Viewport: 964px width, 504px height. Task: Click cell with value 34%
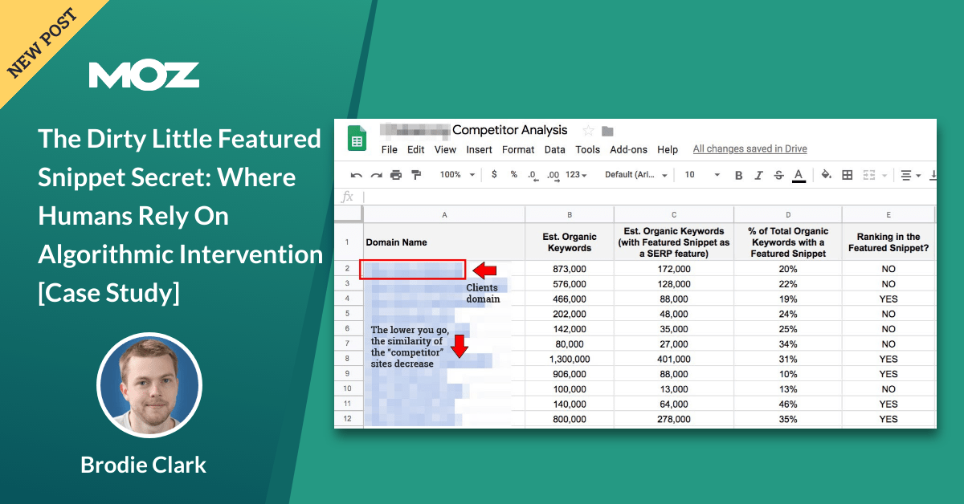point(788,343)
